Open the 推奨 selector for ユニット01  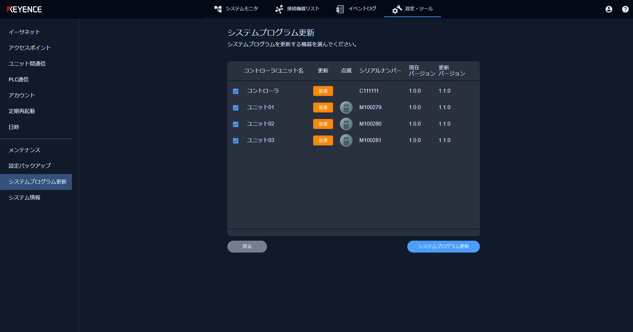click(323, 107)
